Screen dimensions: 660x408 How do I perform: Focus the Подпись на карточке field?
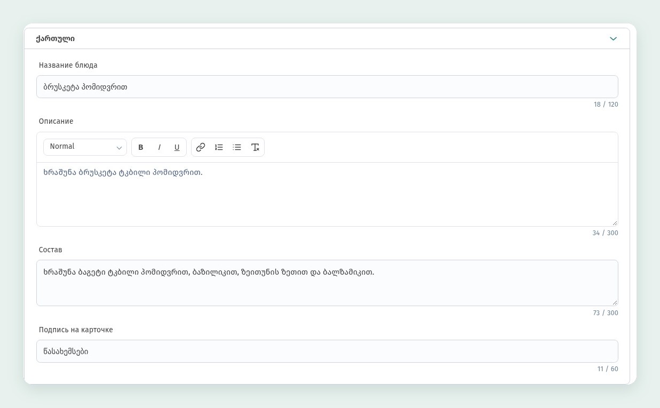[327, 351]
